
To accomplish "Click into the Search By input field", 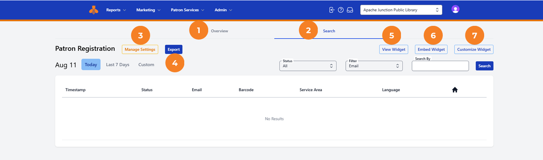I will (440, 66).
